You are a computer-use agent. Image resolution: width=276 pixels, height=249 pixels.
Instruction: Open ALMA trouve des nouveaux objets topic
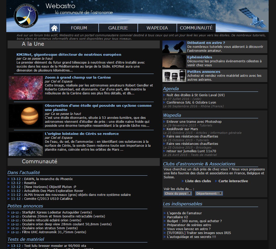[77, 195]
